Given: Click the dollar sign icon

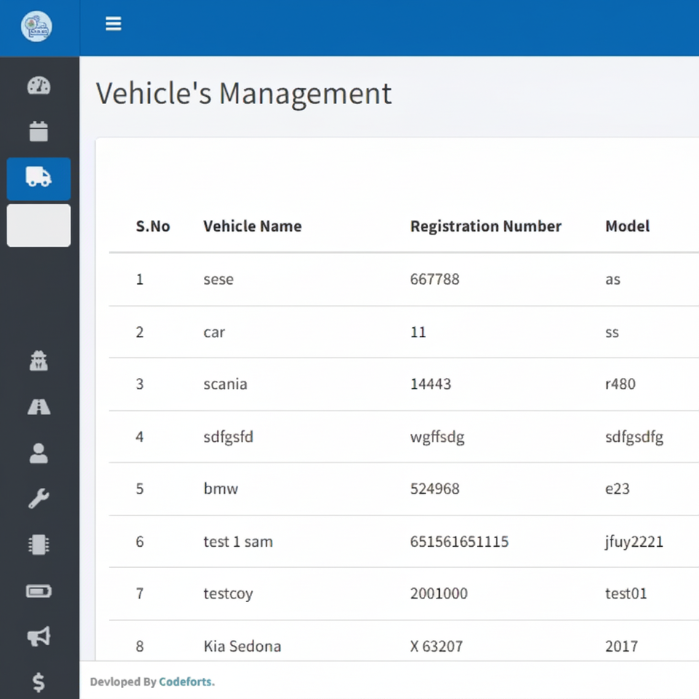Looking at the screenshot, I should [x=39, y=682].
